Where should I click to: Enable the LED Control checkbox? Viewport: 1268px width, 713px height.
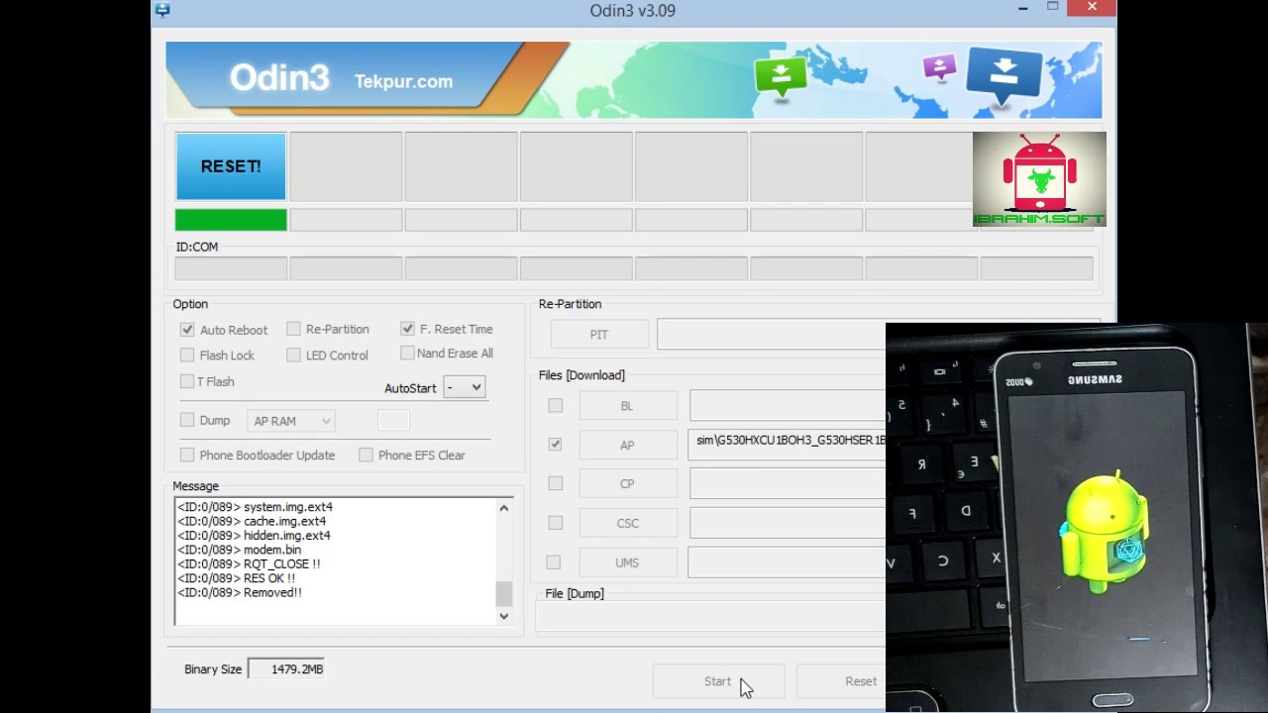coord(293,355)
